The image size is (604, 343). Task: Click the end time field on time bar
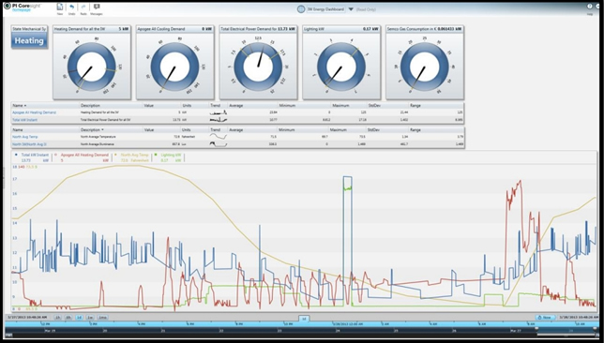(578, 318)
